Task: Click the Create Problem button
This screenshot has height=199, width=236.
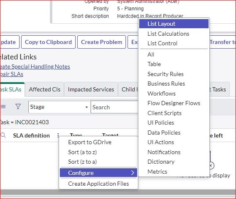Action: pyautogui.click(x=102, y=42)
